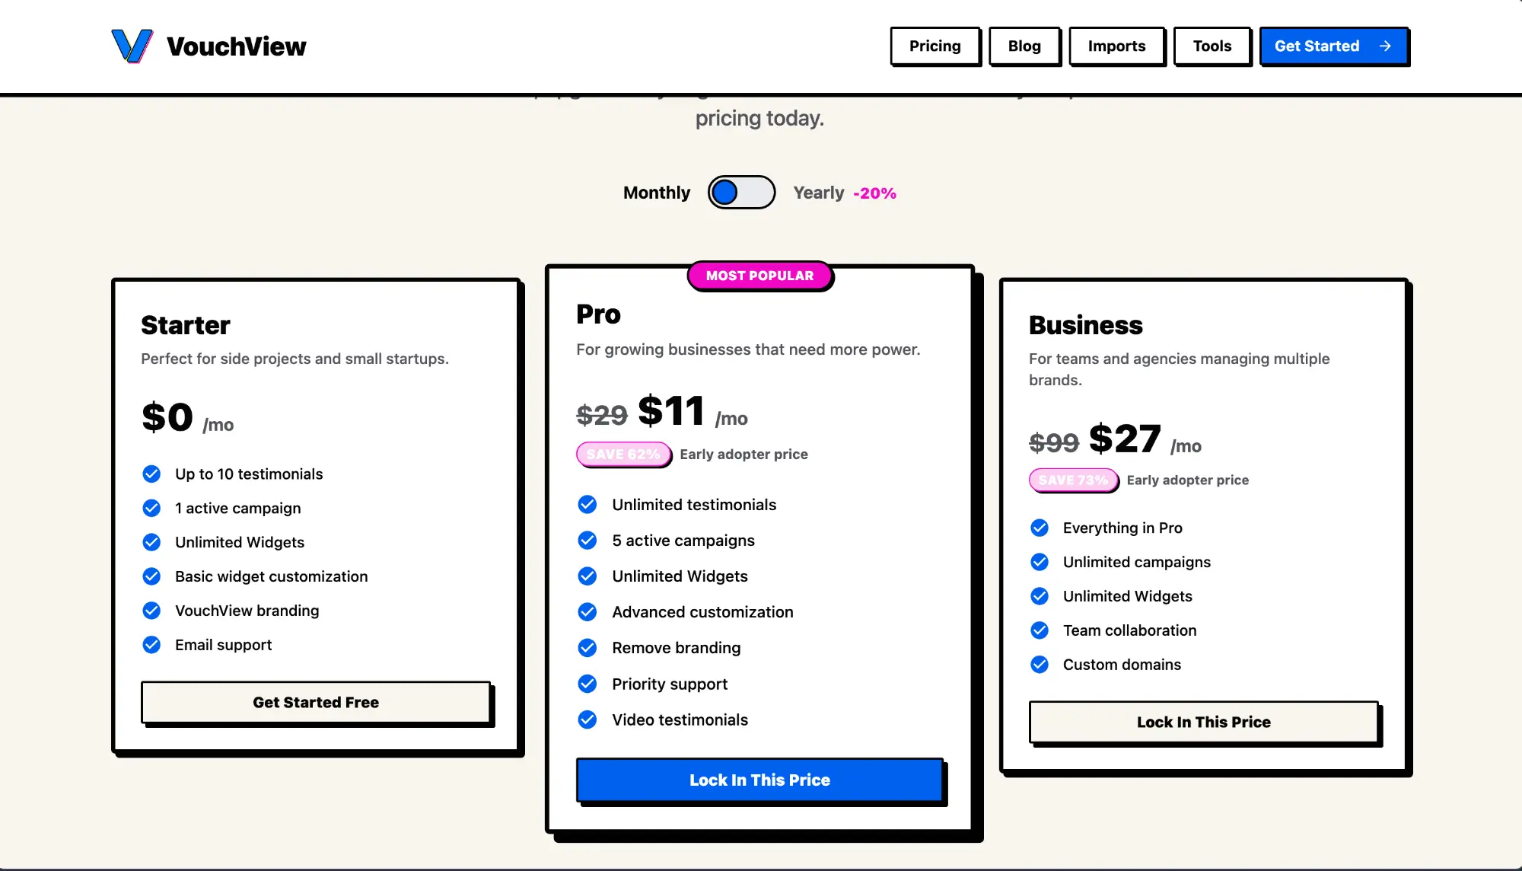Open the Blog nav item
1522x871 pixels.
tap(1024, 46)
